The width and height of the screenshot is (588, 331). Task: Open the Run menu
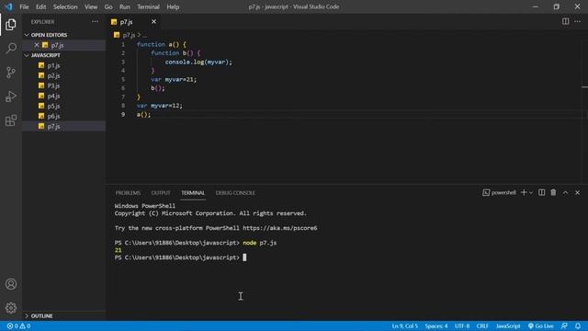click(x=125, y=6)
